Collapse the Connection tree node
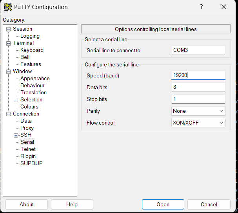This screenshot has height=213, width=238. pyautogui.click(x=8, y=114)
